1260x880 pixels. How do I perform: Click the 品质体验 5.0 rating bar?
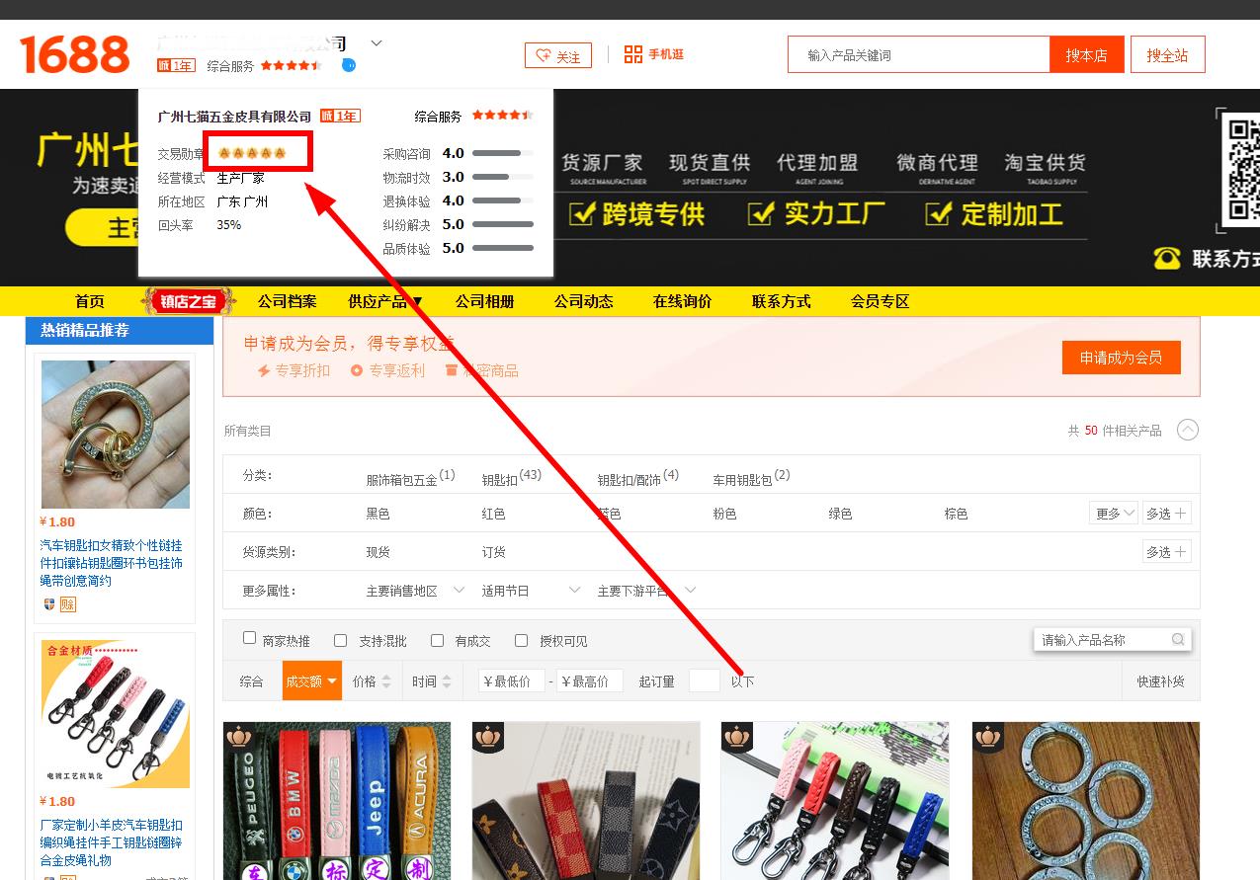(x=503, y=248)
